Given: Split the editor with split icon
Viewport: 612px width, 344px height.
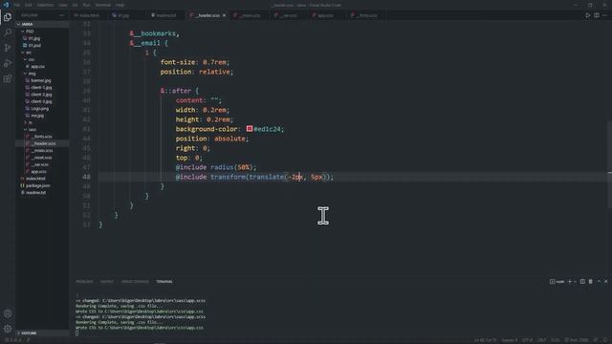Looking at the screenshot, I should pyautogui.click(x=597, y=15).
